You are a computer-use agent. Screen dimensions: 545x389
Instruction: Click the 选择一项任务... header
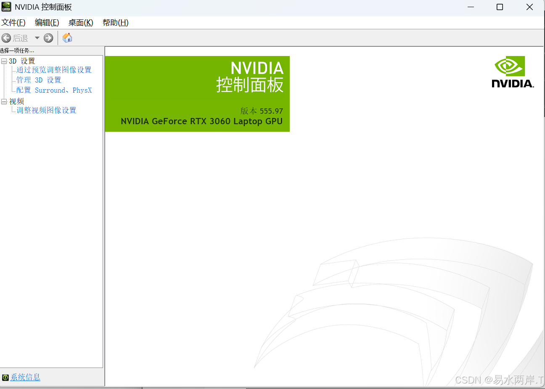pyautogui.click(x=17, y=51)
